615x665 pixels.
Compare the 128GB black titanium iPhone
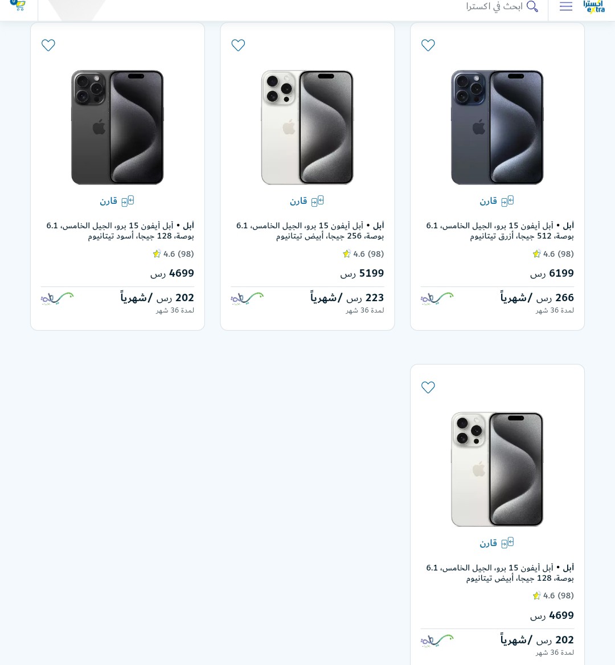tap(117, 201)
